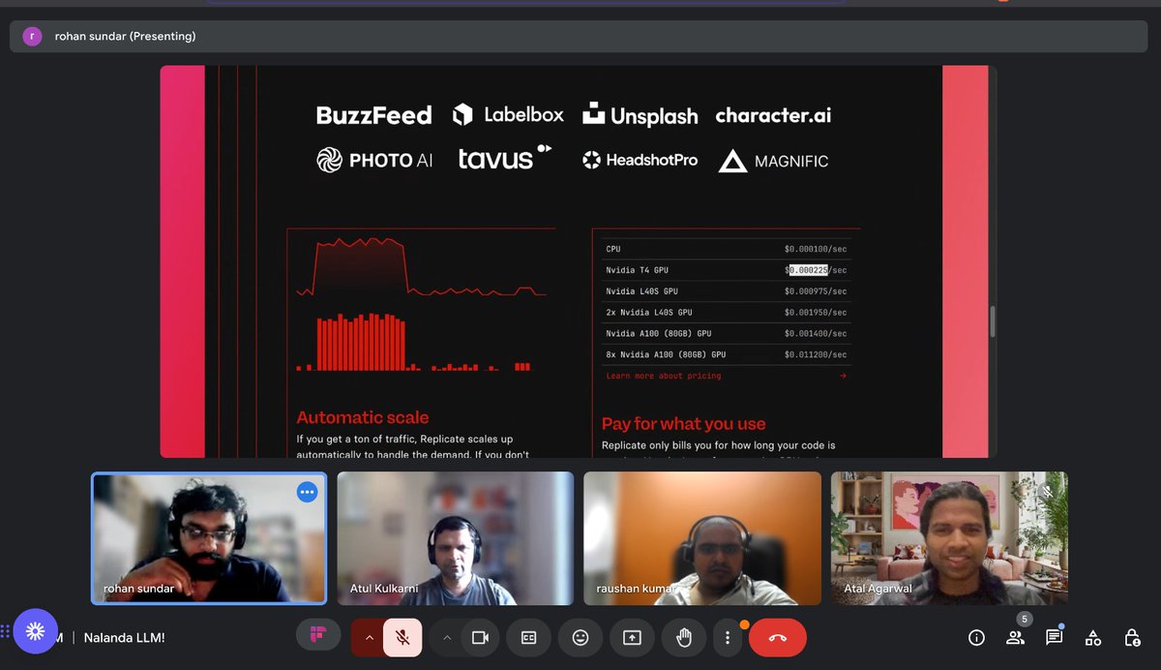Click muted mic indicator on Atal Agarwal's tile
The image size is (1161, 670).
point(1047,492)
